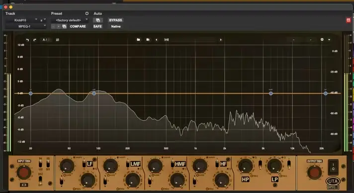354x193 pixels.
Task: Click the LMF band label
Action: click(135, 164)
